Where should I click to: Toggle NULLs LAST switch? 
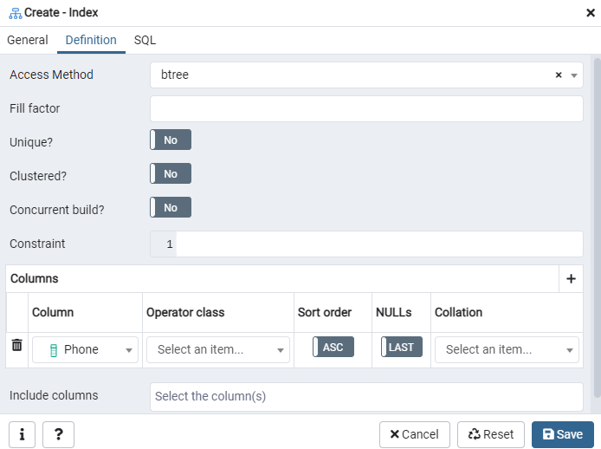(x=401, y=348)
